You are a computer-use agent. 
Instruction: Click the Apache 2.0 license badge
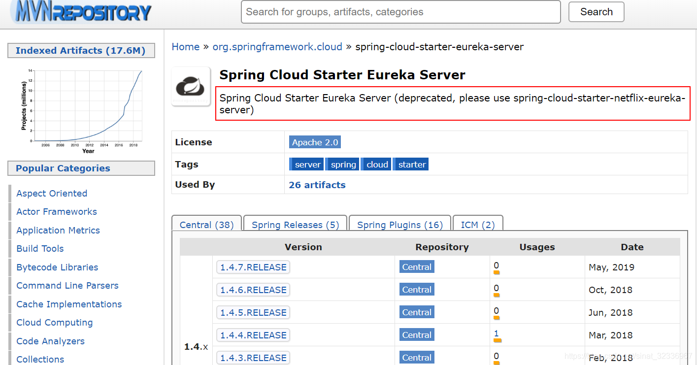pos(315,142)
